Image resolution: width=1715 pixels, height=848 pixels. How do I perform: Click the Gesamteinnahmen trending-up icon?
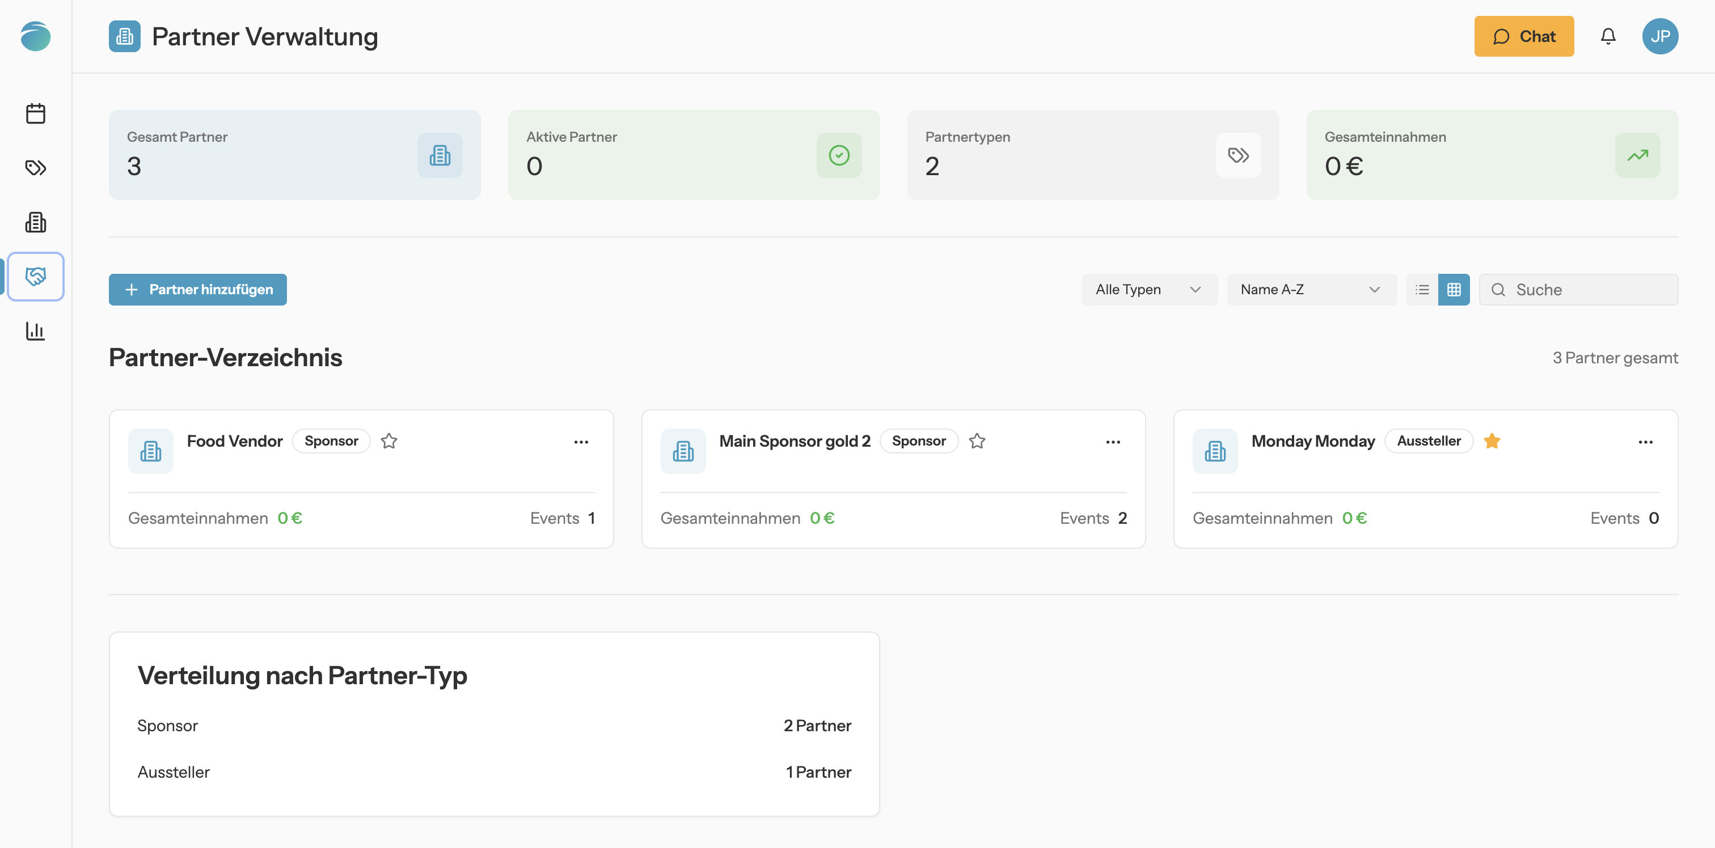[x=1637, y=155]
